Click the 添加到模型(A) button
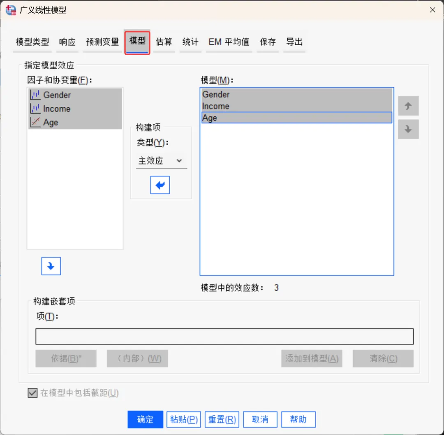Image resolution: width=444 pixels, height=435 pixels. point(312,358)
